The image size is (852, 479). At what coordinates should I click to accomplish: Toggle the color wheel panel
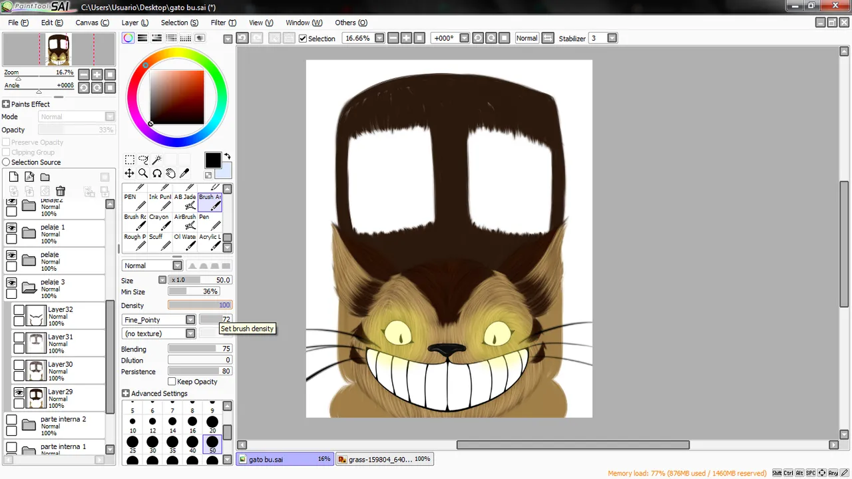[x=128, y=38]
